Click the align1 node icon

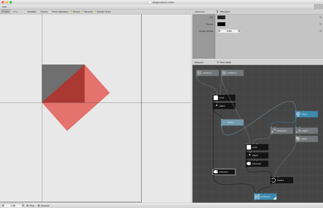[x=216, y=106]
